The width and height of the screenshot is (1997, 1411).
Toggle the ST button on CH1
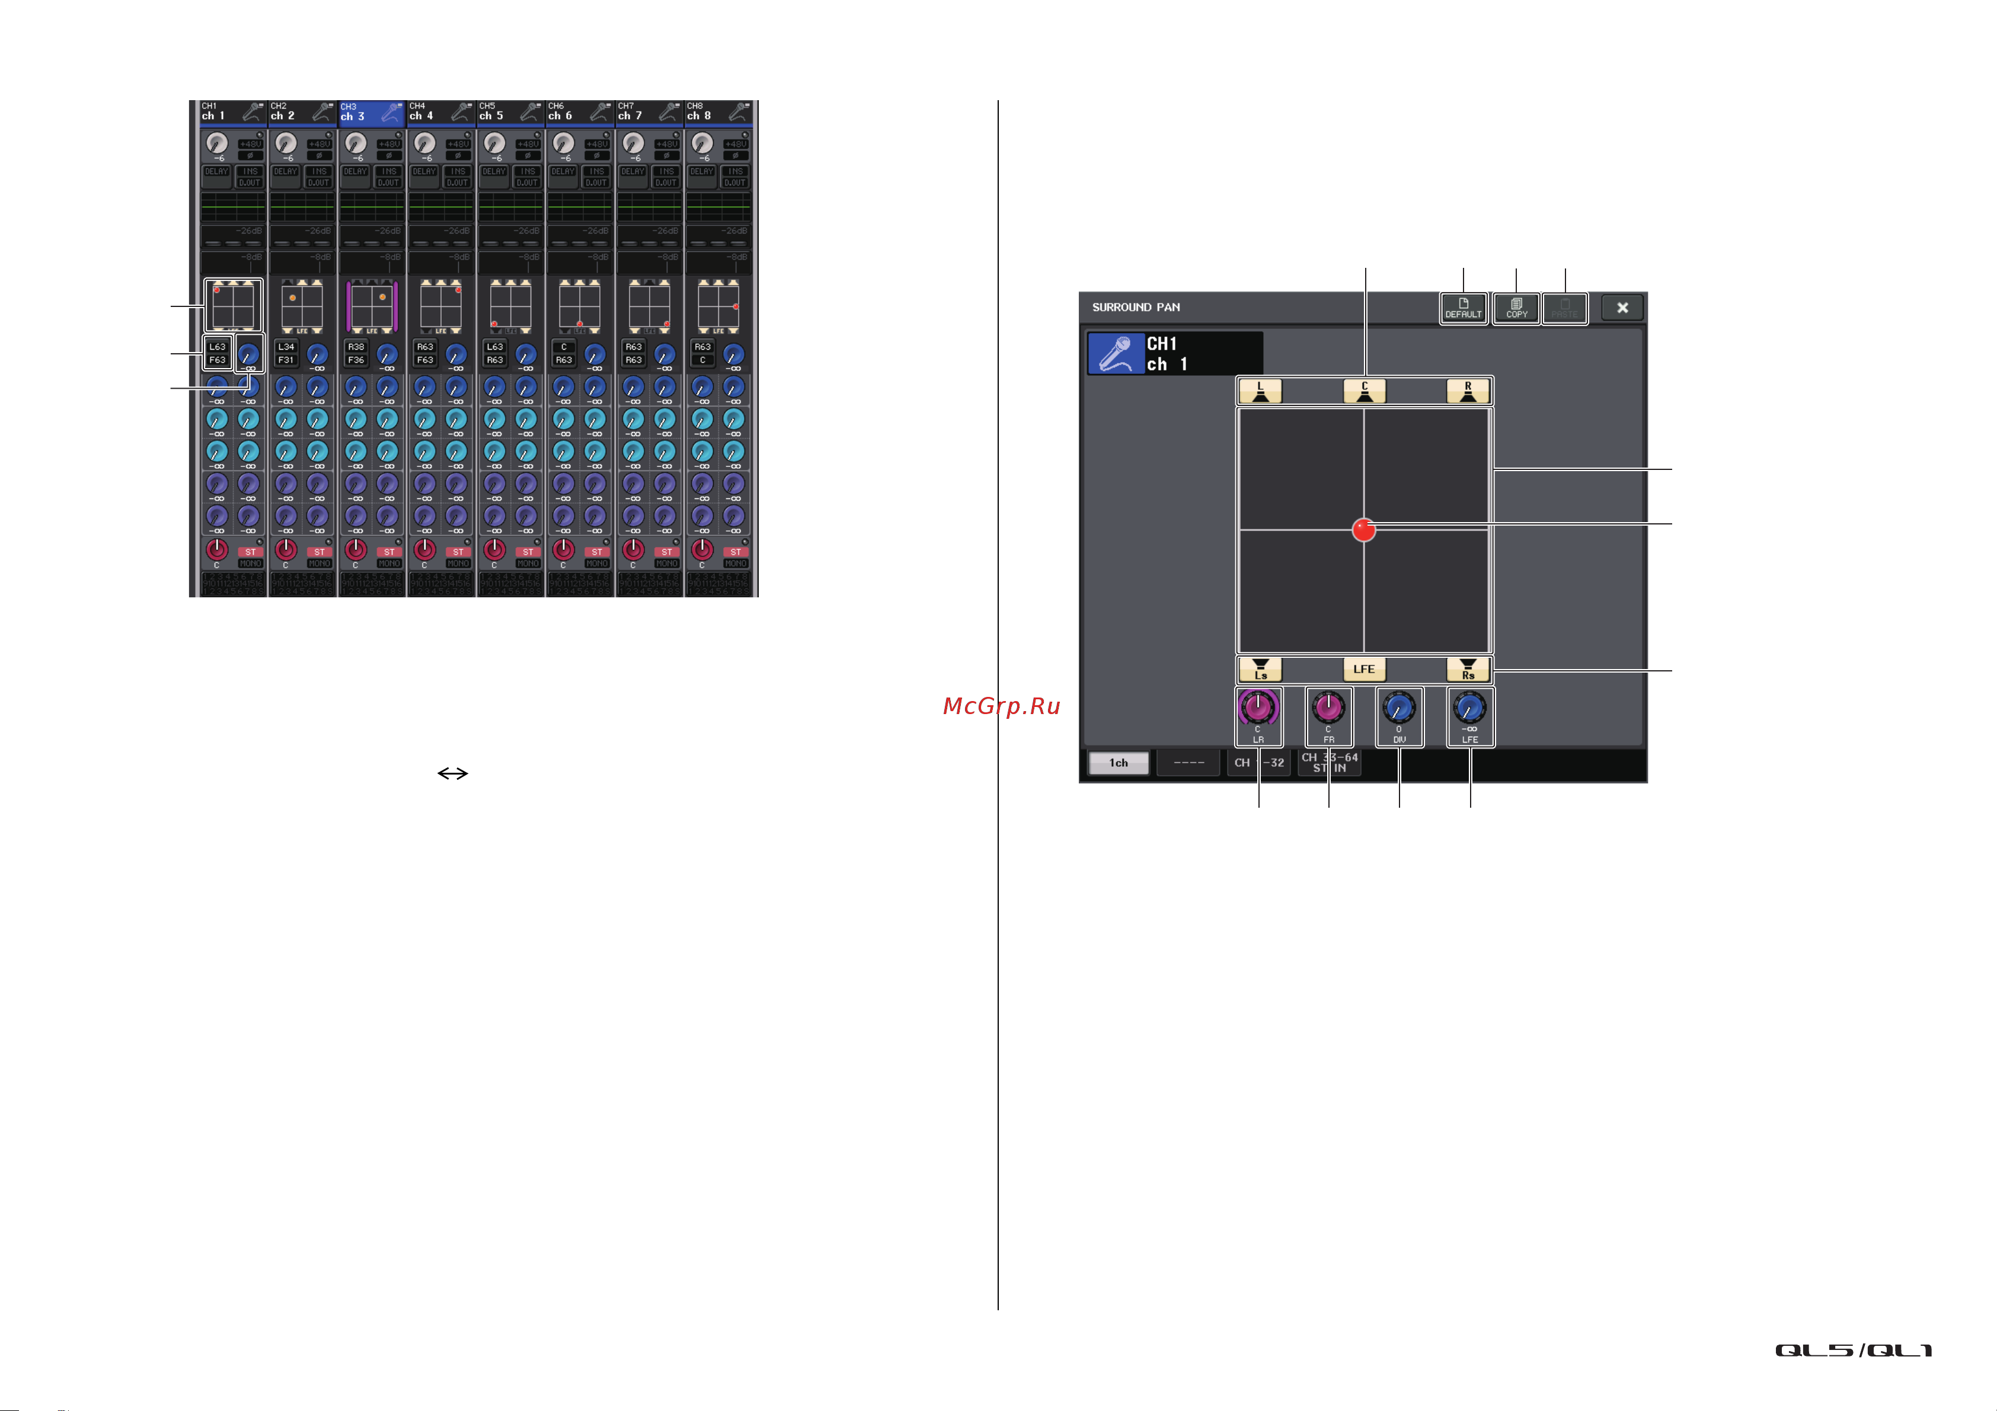[x=251, y=552]
